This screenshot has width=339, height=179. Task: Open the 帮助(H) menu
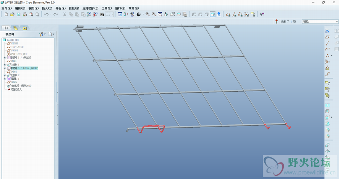tap(134, 8)
